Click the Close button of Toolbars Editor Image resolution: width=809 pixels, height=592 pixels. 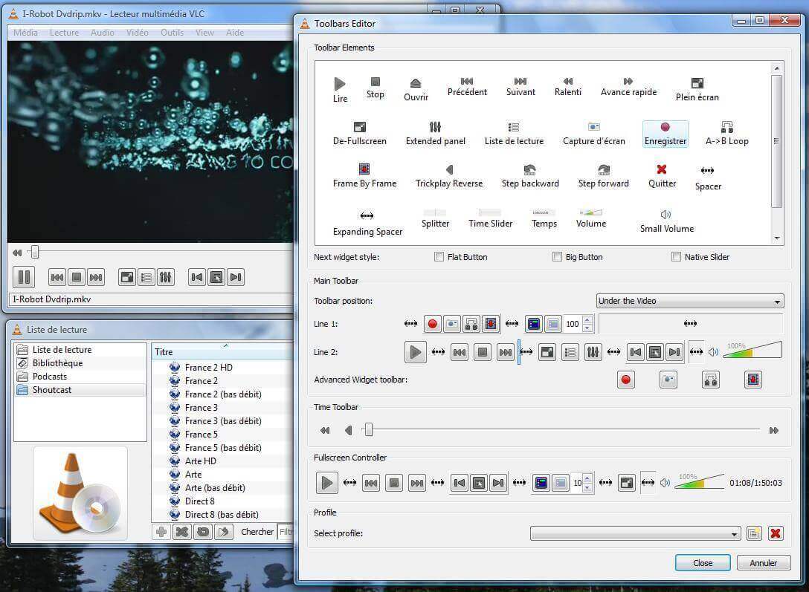[x=702, y=562]
